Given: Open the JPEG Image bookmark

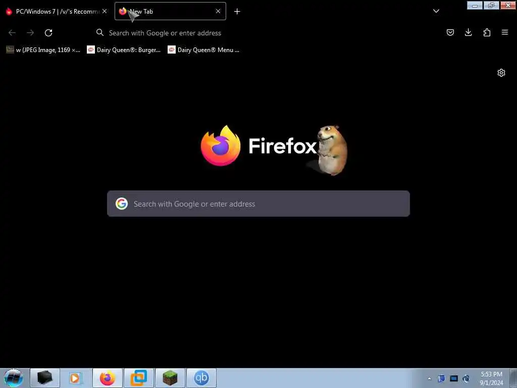Looking at the screenshot, I should point(43,50).
